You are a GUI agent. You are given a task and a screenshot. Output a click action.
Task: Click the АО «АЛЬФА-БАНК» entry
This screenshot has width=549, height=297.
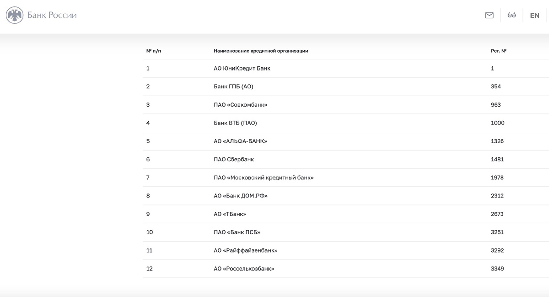pyautogui.click(x=240, y=141)
